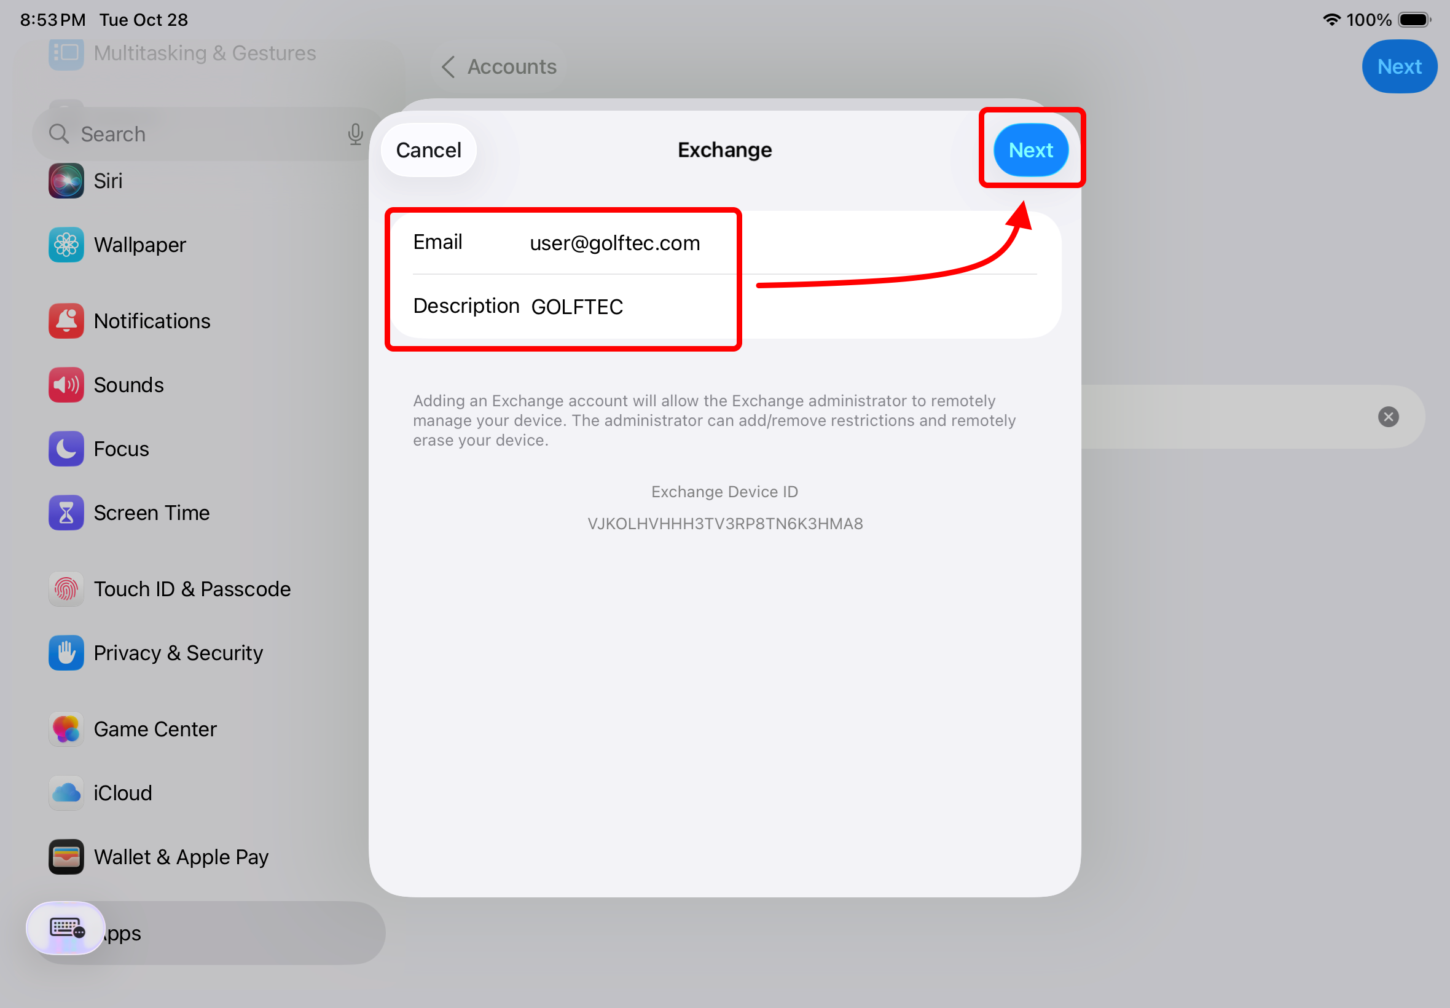Open Sounds settings speaker icon
The image size is (1450, 1008).
tap(66, 385)
